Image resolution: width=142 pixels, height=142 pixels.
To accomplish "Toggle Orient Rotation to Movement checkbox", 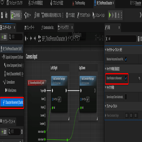I will pyautogui.click(x=126, y=78).
